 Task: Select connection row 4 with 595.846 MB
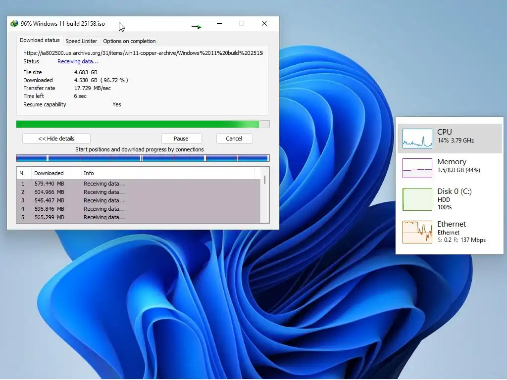[x=139, y=209]
